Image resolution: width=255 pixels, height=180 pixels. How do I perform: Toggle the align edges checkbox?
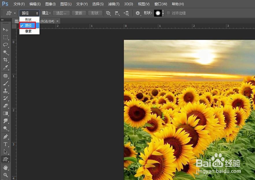168,13
